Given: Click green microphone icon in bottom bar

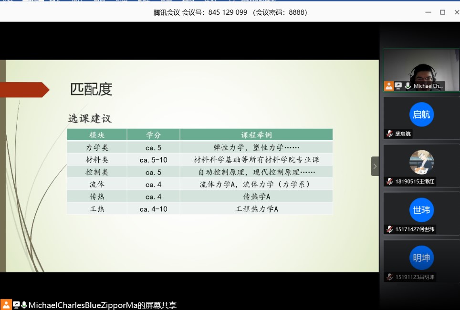Looking at the screenshot, I should pyautogui.click(x=24, y=305).
